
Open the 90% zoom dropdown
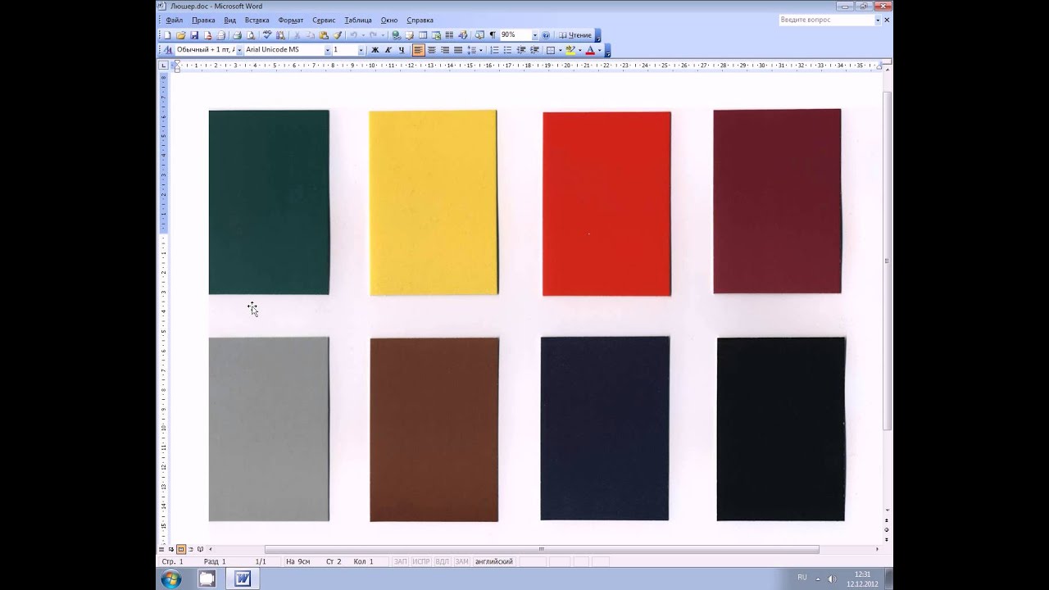click(x=535, y=35)
